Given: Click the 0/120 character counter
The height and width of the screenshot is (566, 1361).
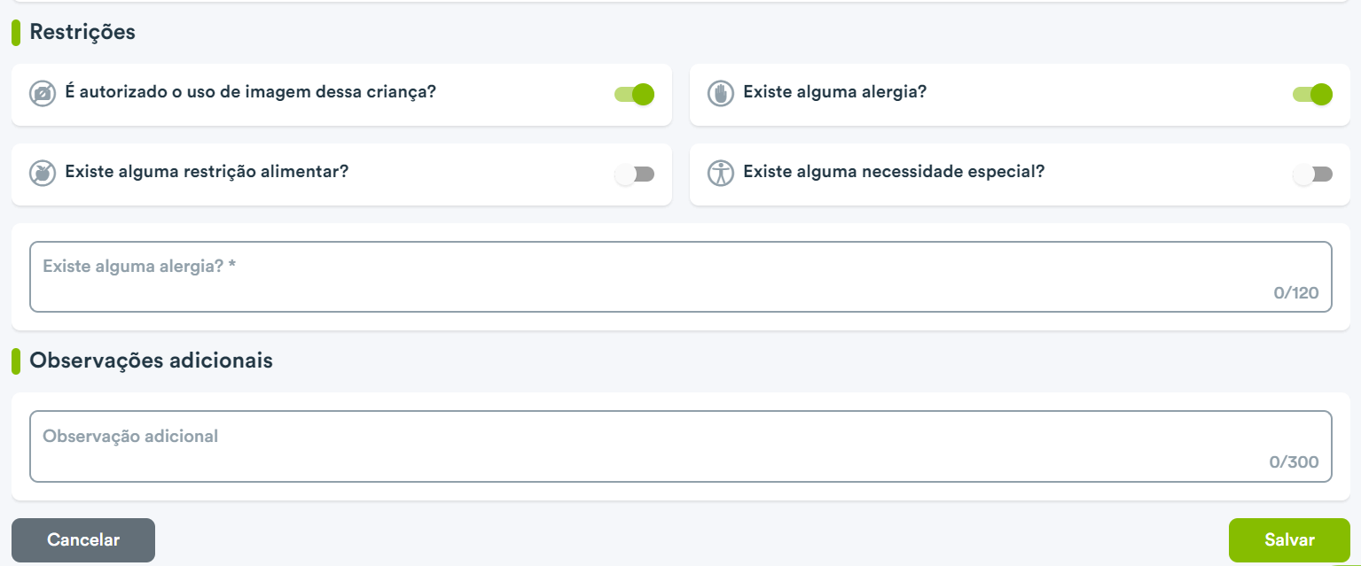Looking at the screenshot, I should (1296, 292).
